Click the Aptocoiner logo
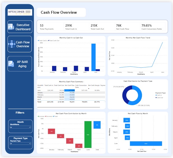Viewport: 173px width, 158px height. [20, 12]
